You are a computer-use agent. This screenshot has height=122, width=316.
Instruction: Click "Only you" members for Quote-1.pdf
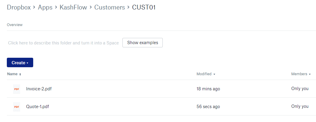click(300, 106)
